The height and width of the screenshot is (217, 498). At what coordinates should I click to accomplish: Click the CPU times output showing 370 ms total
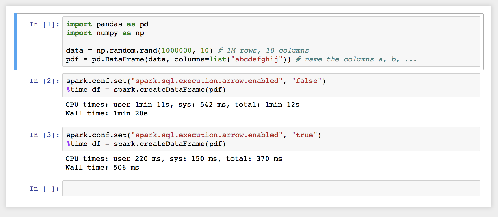[x=173, y=159]
